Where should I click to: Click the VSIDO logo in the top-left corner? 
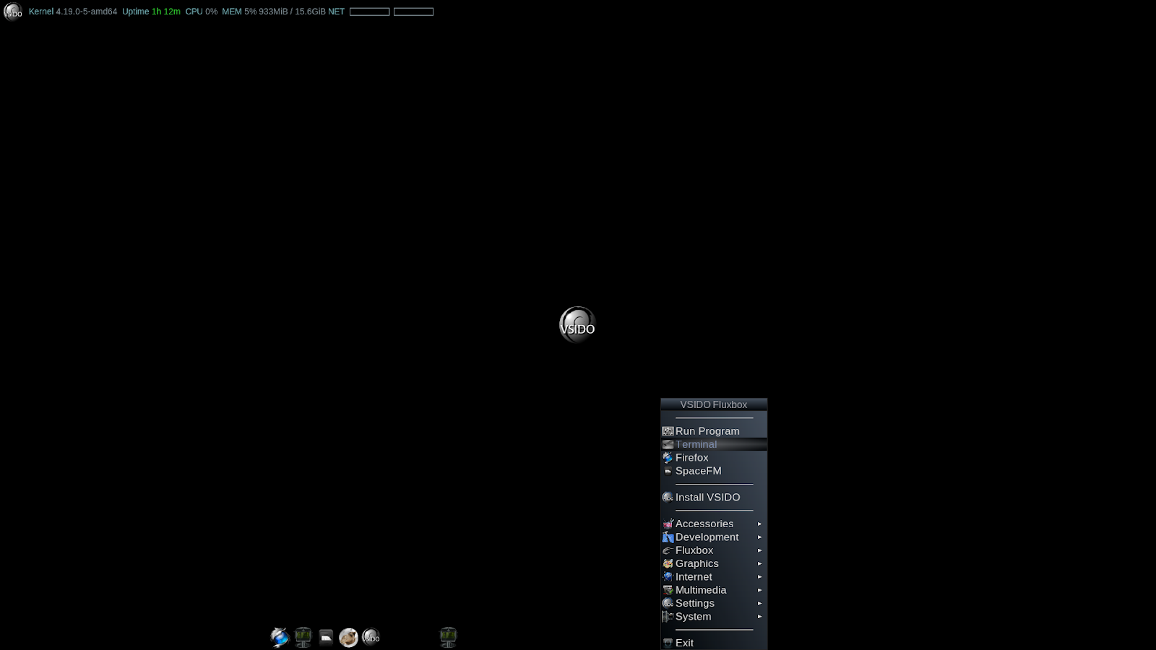(13, 12)
